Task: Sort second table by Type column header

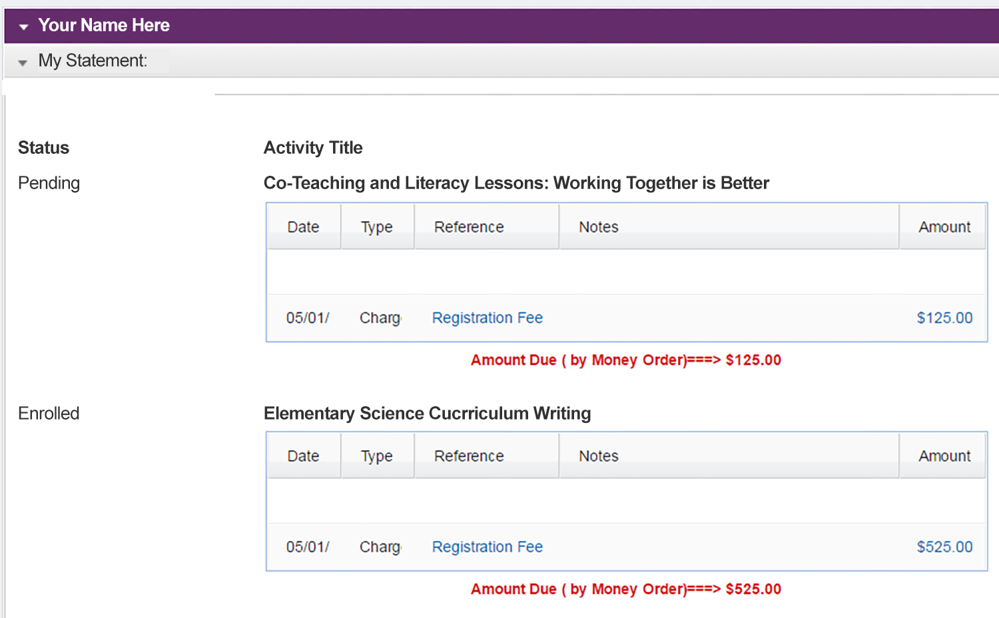Action: click(378, 456)
